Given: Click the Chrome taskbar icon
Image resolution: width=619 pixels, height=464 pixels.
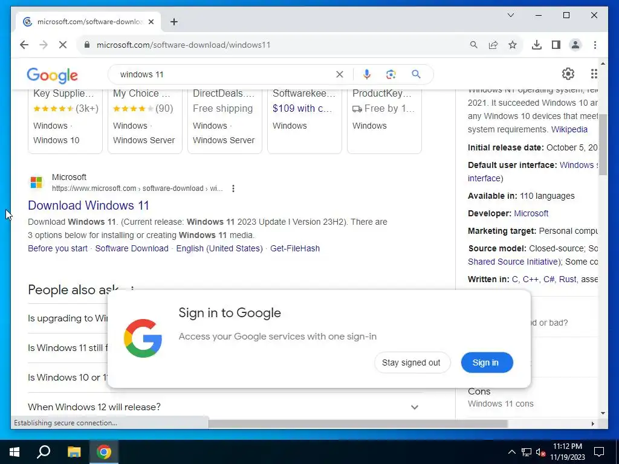Looking at the screenshot, I should point(104,452).
